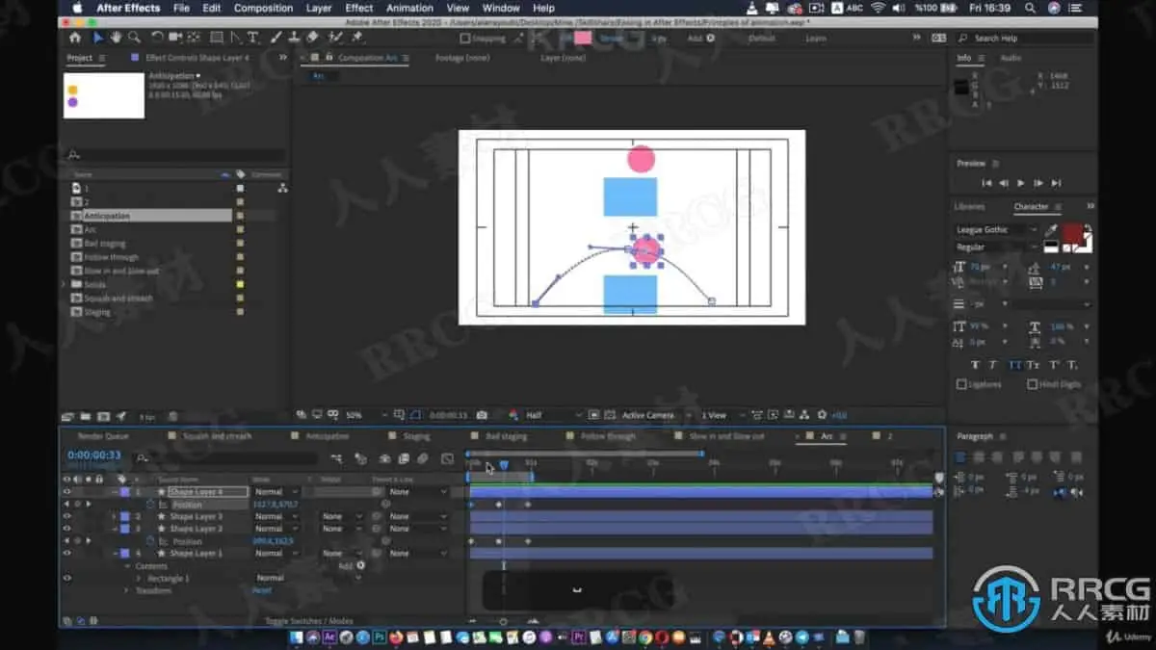Click the red text fill color swatch
The width and height of the screenshot is (1156, 650).
coord(1074,234)
